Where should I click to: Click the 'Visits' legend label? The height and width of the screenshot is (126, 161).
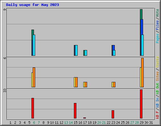(158, 62)
